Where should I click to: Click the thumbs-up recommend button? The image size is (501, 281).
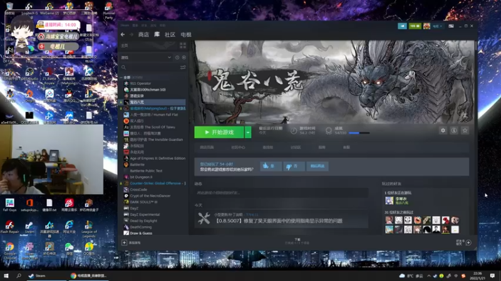(x=271, y=166)
